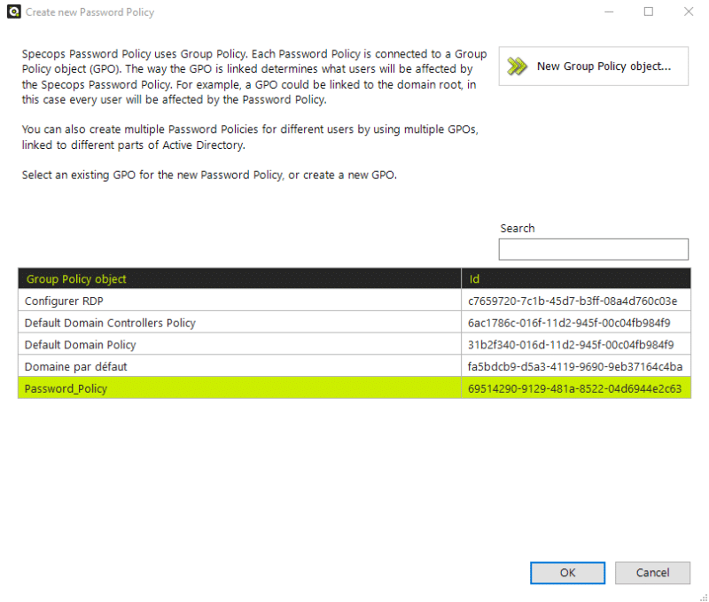Screen dimensions: 709x602
Task: Click Id 31b2f340-016d-11d2 cell
Action: click(576, 344)
